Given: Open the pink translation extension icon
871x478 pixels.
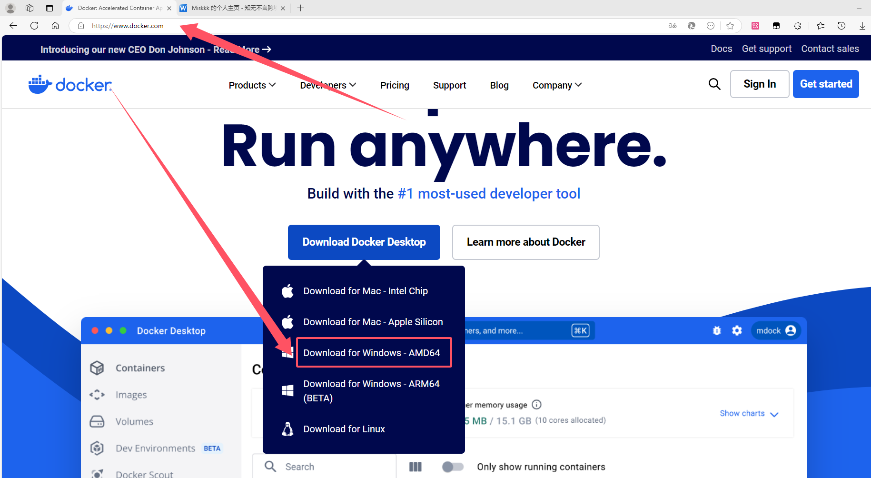Looking at the screenshot, I should (x=755, y=26).
